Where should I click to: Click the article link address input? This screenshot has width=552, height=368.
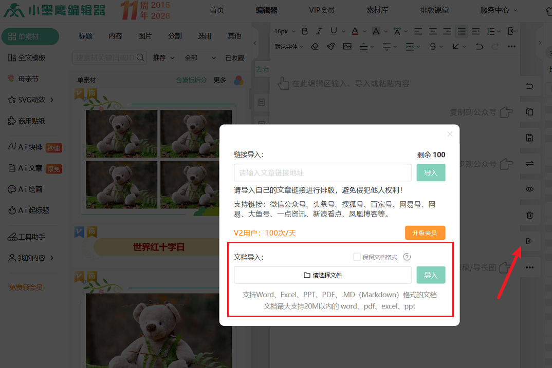[x=322, y=172]
